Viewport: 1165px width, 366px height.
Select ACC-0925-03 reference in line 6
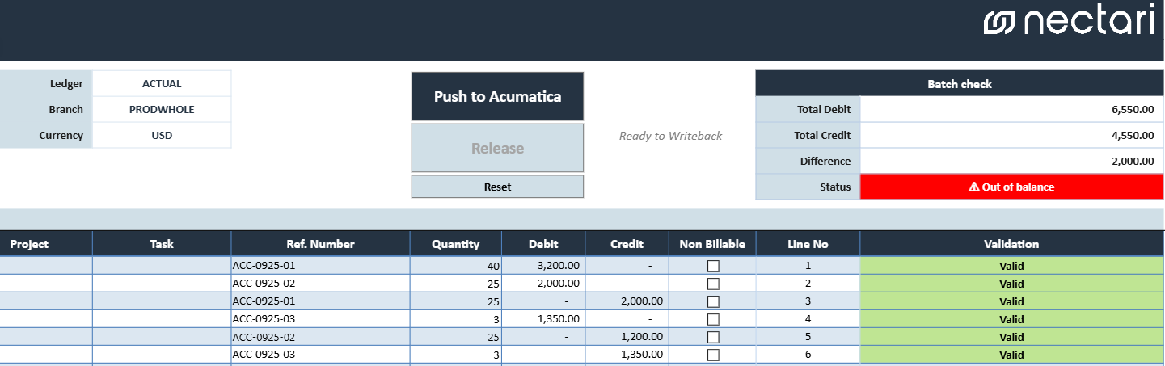pyautogui.click(x=320, y=355)
